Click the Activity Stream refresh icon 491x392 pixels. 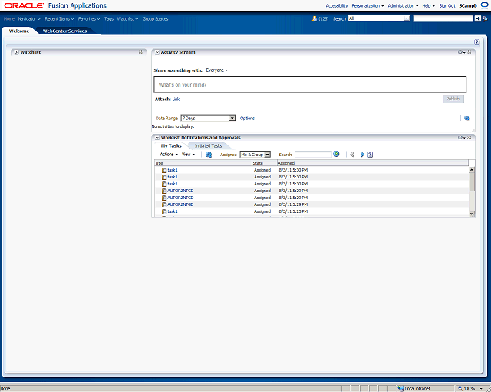466,118
